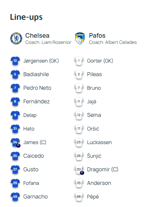This screenshot has width=156, height=207.
Task: Select Fernández in Chelsea line-up
Action: (36, 101)
